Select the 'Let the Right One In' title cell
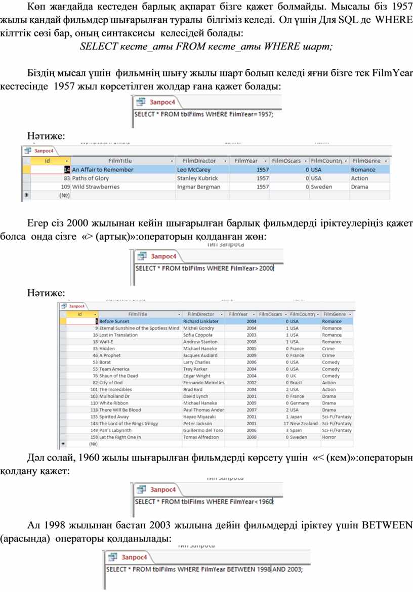The height and width of the screenshot is (592, 413). point(140,437)
